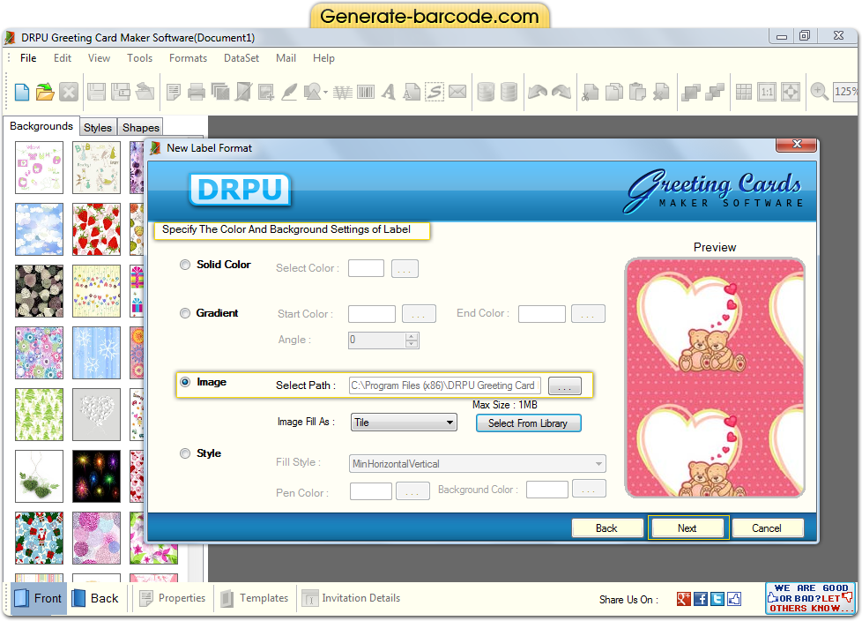Viewport: 862px width, 621px height.
Task: Open the Fill Style MinHorizontalVertical dropdown
Action: pyautogui.click(x=477, y=464)
